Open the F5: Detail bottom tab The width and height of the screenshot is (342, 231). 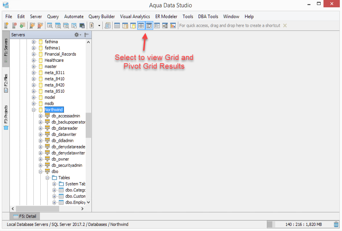(x=25, y=216)
